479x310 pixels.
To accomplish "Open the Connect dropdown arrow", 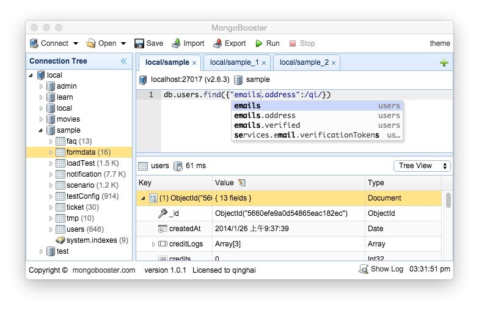I will (x=76, y=43).
